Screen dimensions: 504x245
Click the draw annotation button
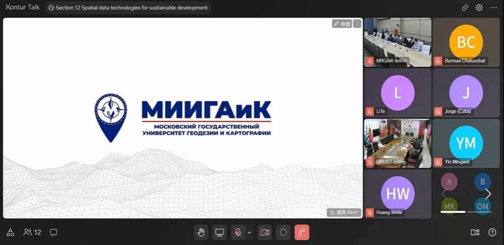click(342, 23)
